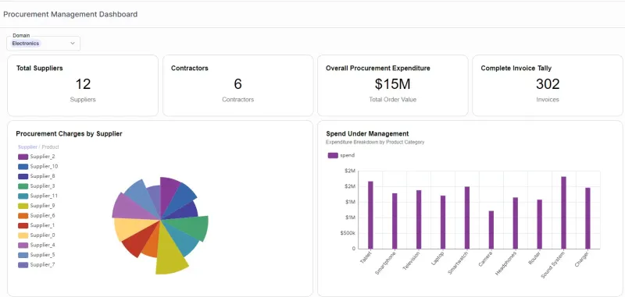Toggle Supplier_5 in the legend

pos(36,255)
